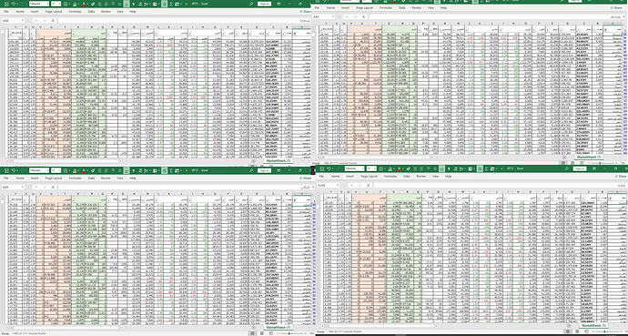Viewport: 628px width, 336px height.
Task: Undo last action in top-left Excel window
Action: click(x=13, y=4)
